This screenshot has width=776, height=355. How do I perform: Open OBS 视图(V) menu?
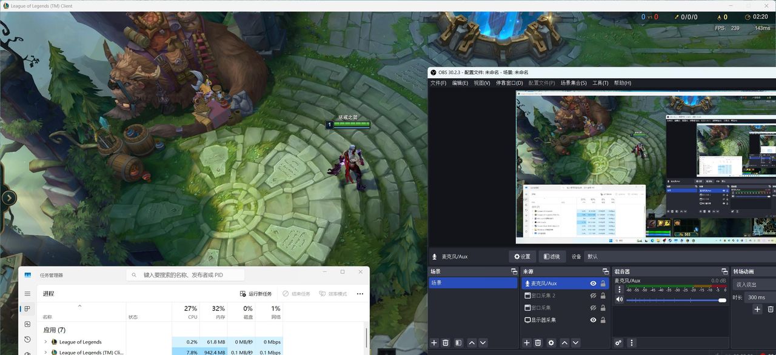point(482,83)
